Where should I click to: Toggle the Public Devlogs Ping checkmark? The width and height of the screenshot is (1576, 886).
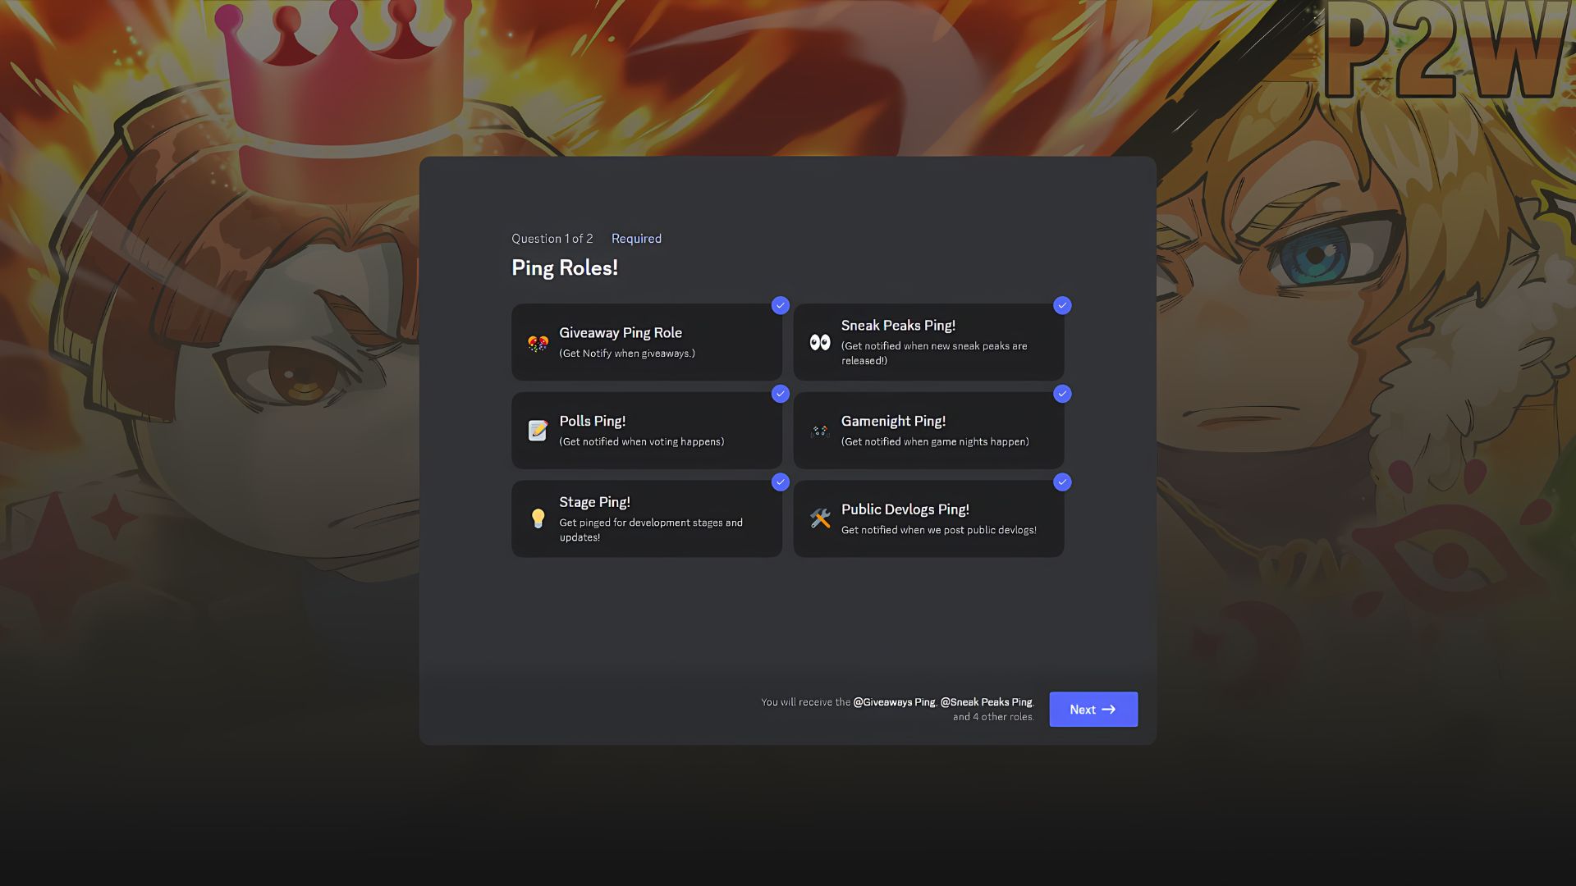point(1062,482)
